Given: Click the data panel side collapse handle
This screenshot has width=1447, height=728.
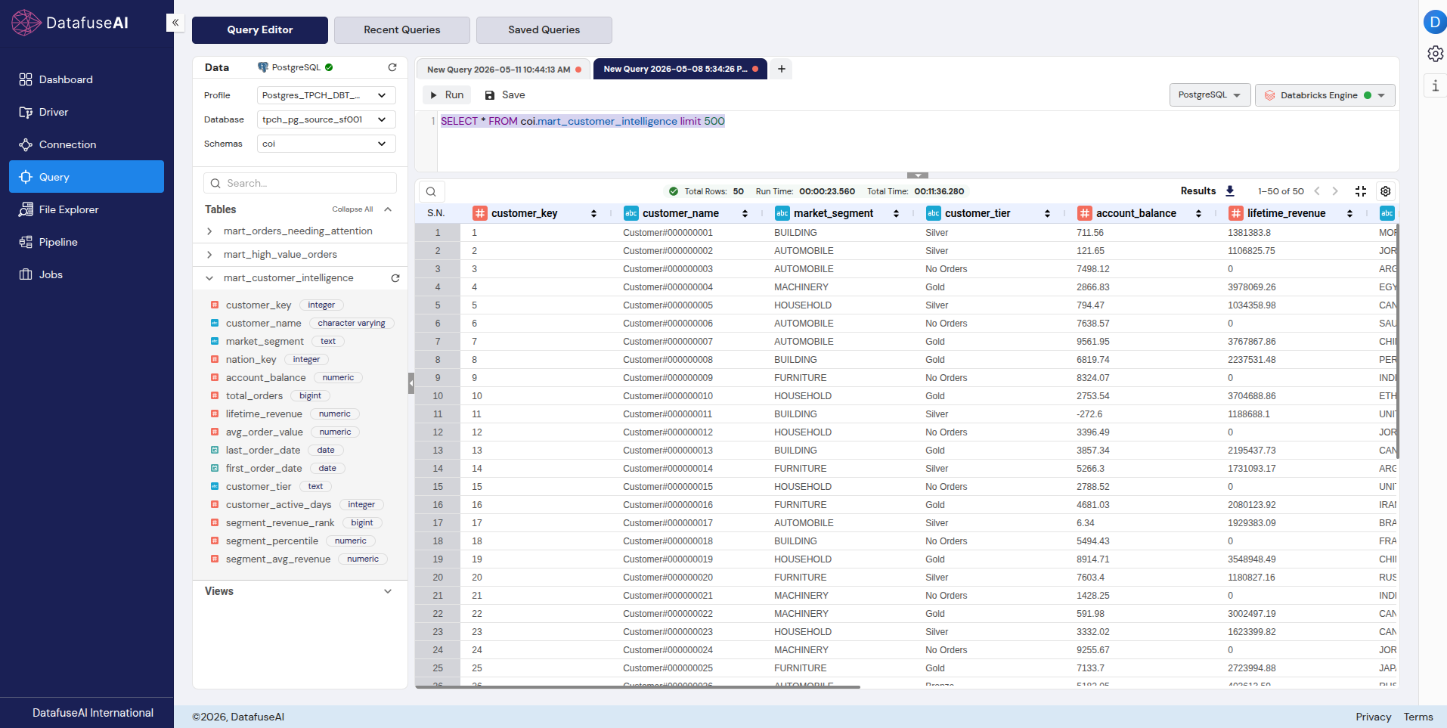Looking at the screenshot, I should coord(411,383).
